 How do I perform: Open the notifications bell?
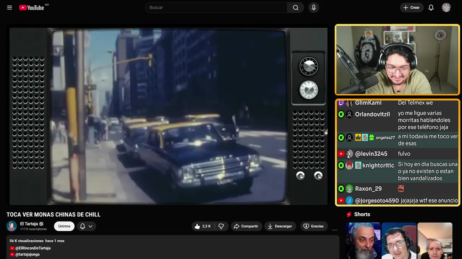431,8
